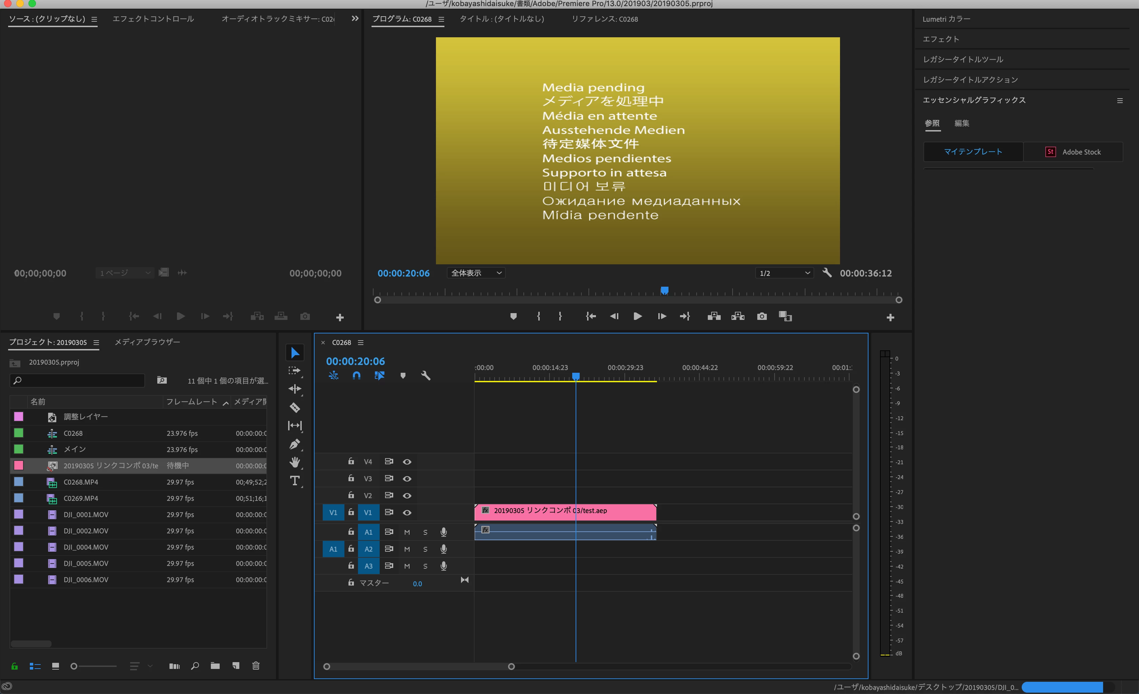This screenshot has height=694, width=1139.
Task: Select the Selection tool arrow
Action: point(295,353)
